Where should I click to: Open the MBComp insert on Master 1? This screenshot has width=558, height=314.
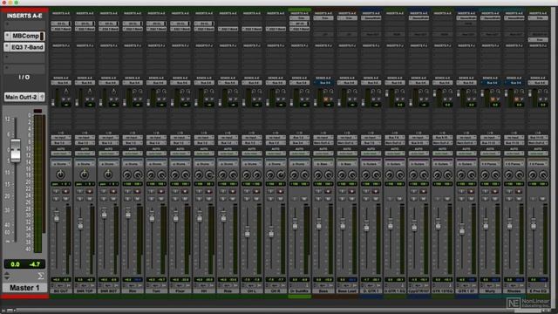[24, 36]
